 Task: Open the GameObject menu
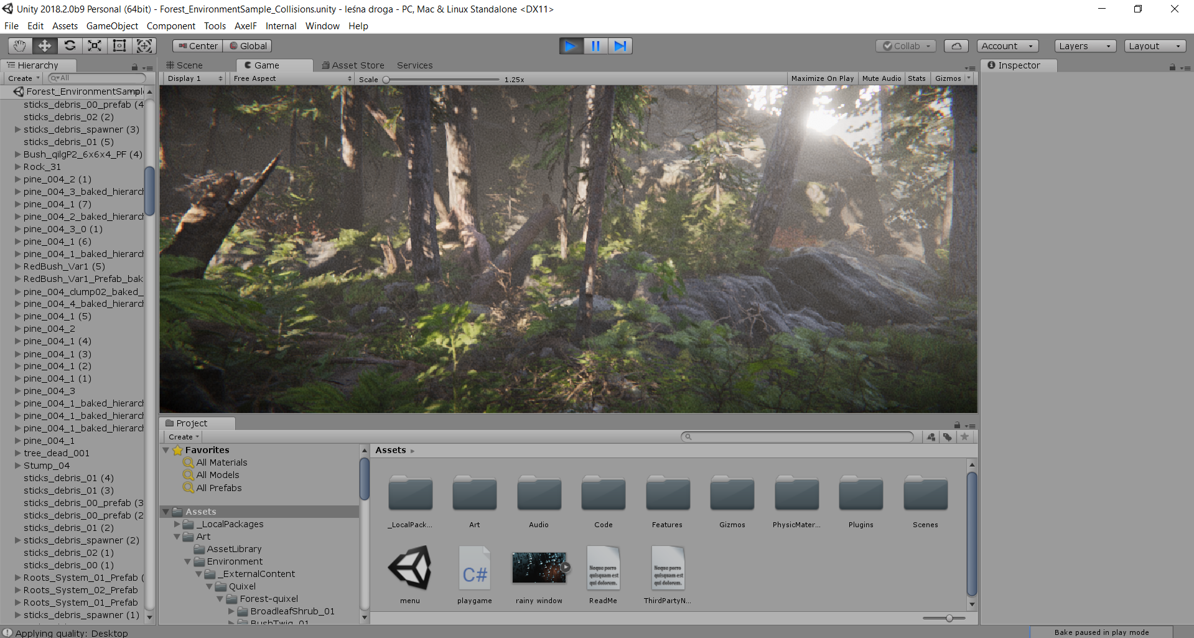[x=112, y=26]
